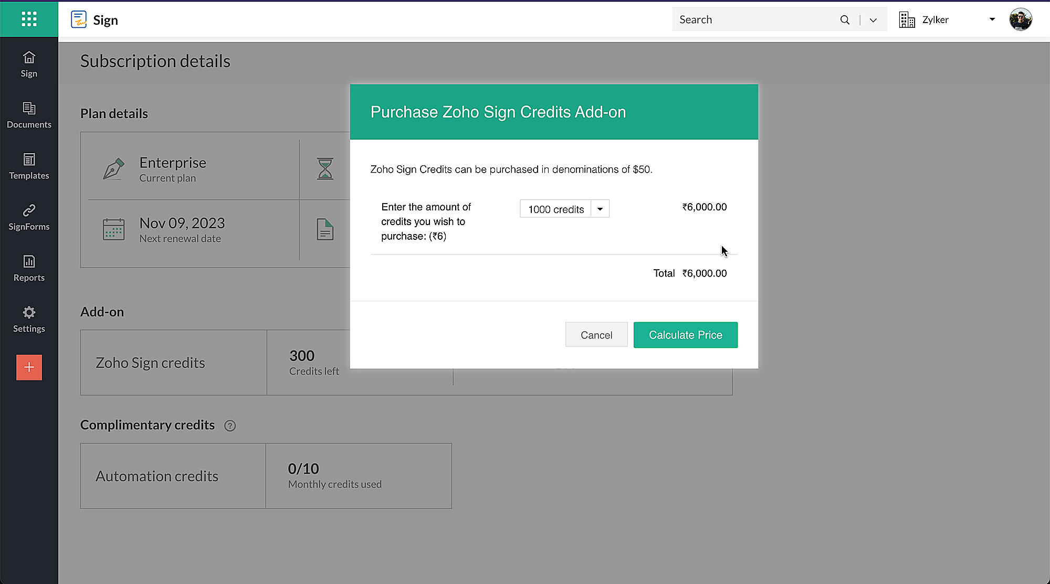Select the 1000 credits amount field
The image size is (1050, 584).
(555, 209)
